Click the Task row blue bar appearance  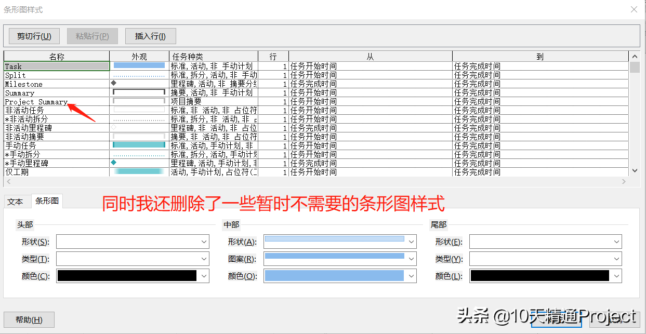(x=139, y=65)
